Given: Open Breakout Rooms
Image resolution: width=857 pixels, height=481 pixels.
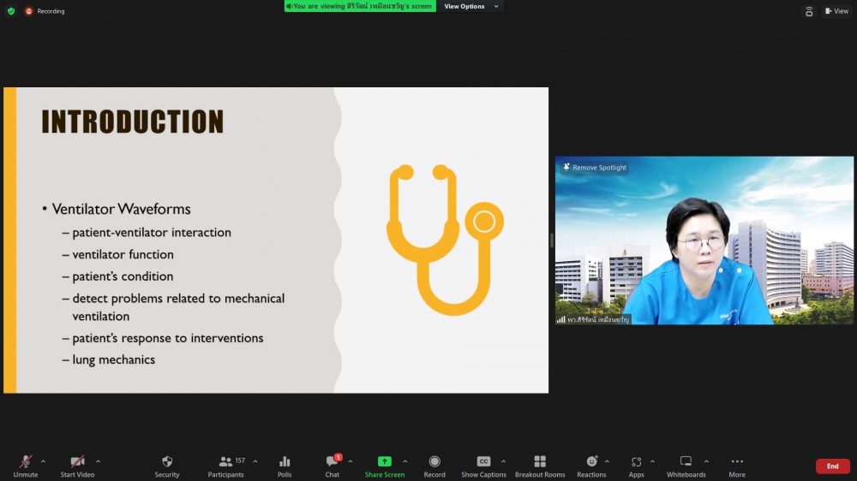Looking at the screenshot, I should 540,462.
